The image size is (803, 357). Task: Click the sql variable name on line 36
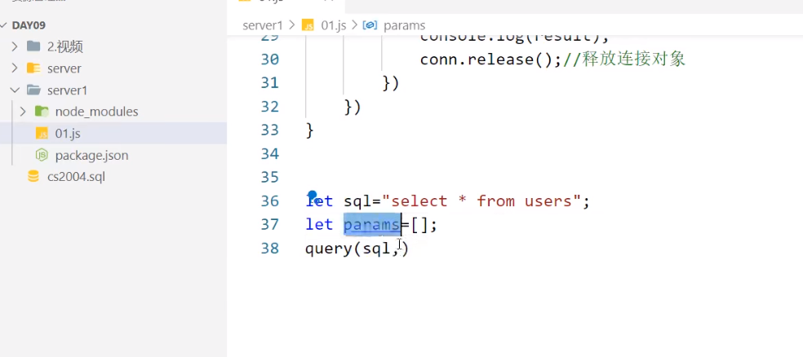click(x=357, y=201)
